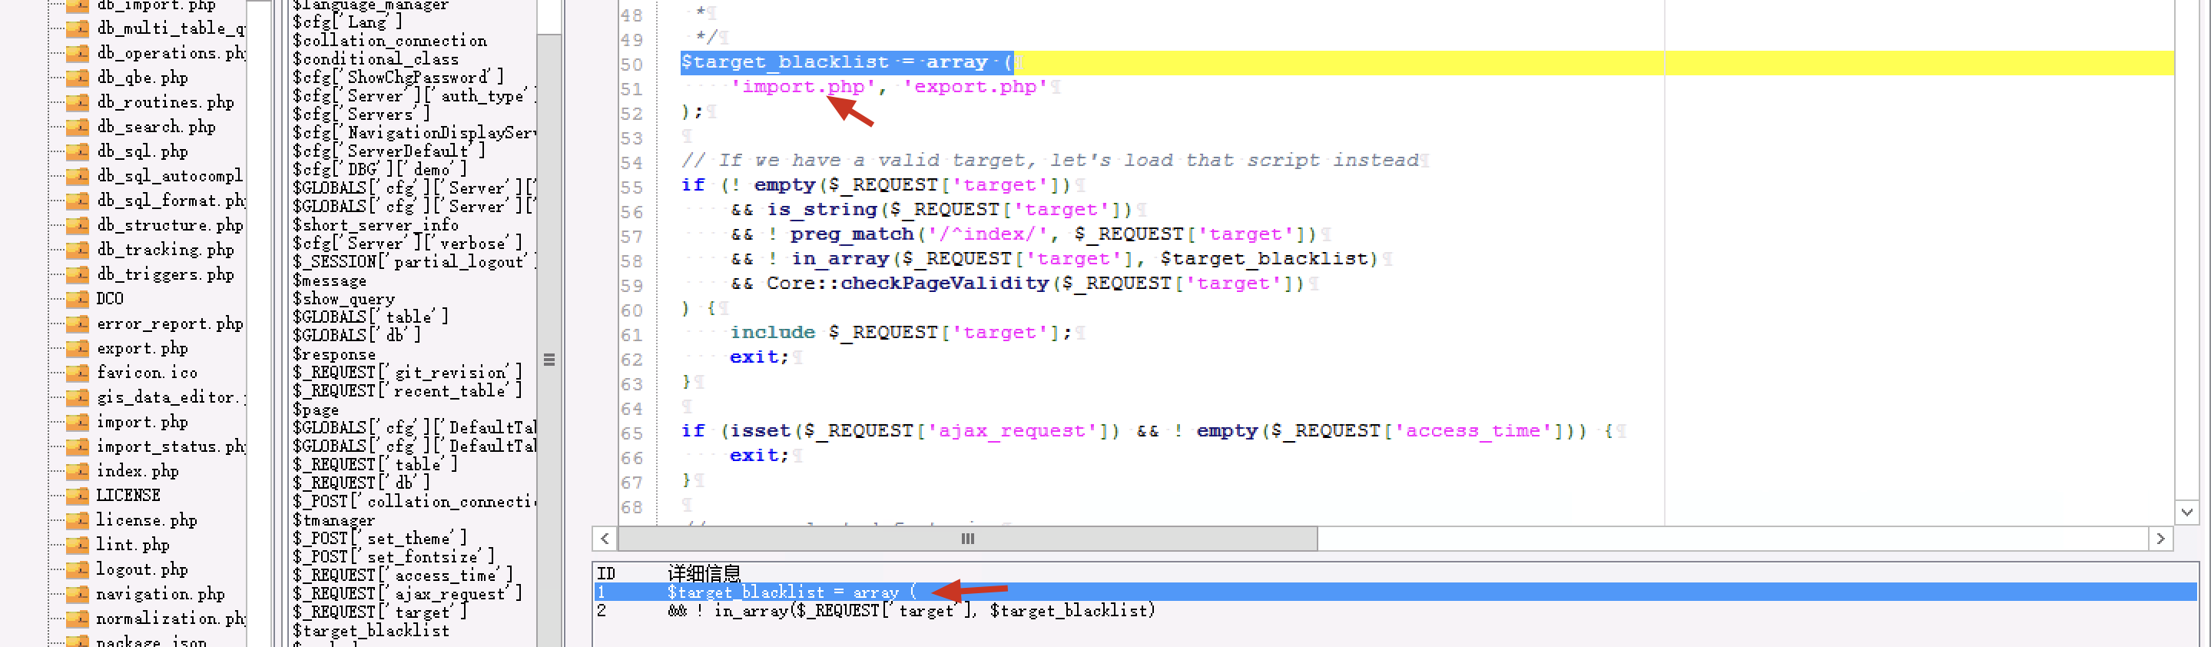Select $short_server_info variable entry
The width and height of the screenshot is (2211, 647).
375,225
